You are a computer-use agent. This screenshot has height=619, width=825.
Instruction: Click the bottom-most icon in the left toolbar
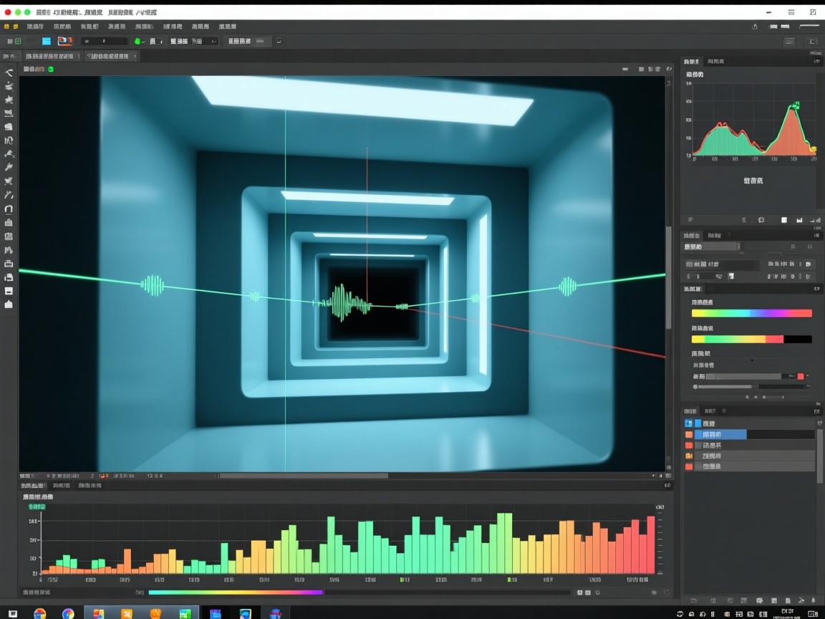(x=9, y=304)
